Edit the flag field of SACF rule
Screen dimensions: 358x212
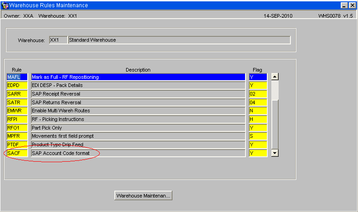click(x=258, y=153)
